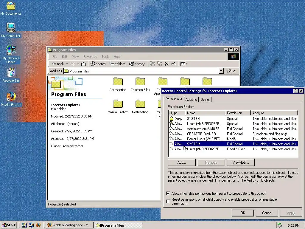The image size is (305, 229).
Task: Open History toolbar button
Action: (x=137, y=64)
